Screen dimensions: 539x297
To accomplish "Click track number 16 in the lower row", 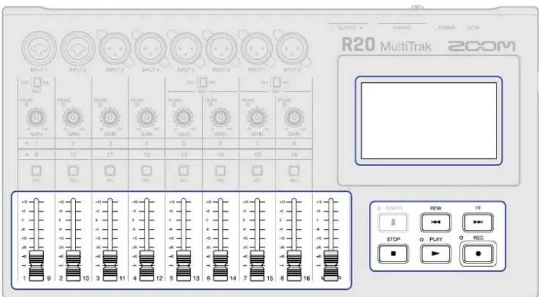I will [294, 155].
